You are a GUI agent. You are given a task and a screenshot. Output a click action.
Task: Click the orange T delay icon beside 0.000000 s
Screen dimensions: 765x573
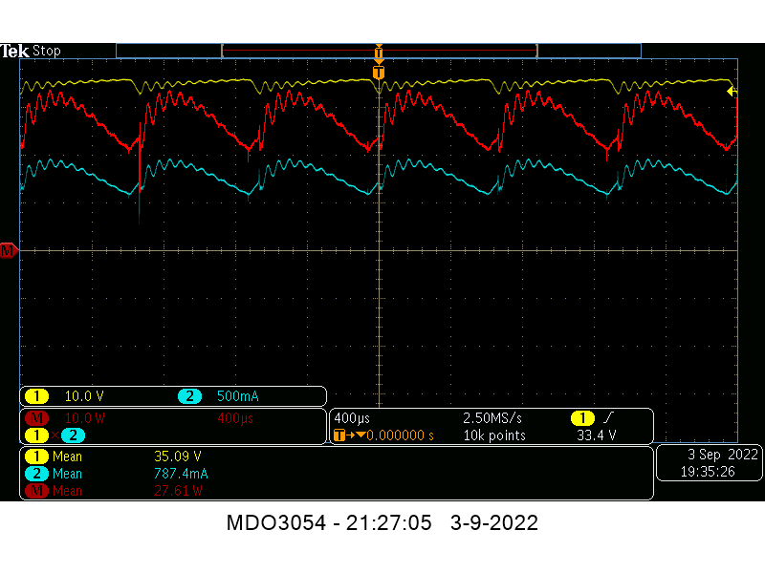[339, 435]
